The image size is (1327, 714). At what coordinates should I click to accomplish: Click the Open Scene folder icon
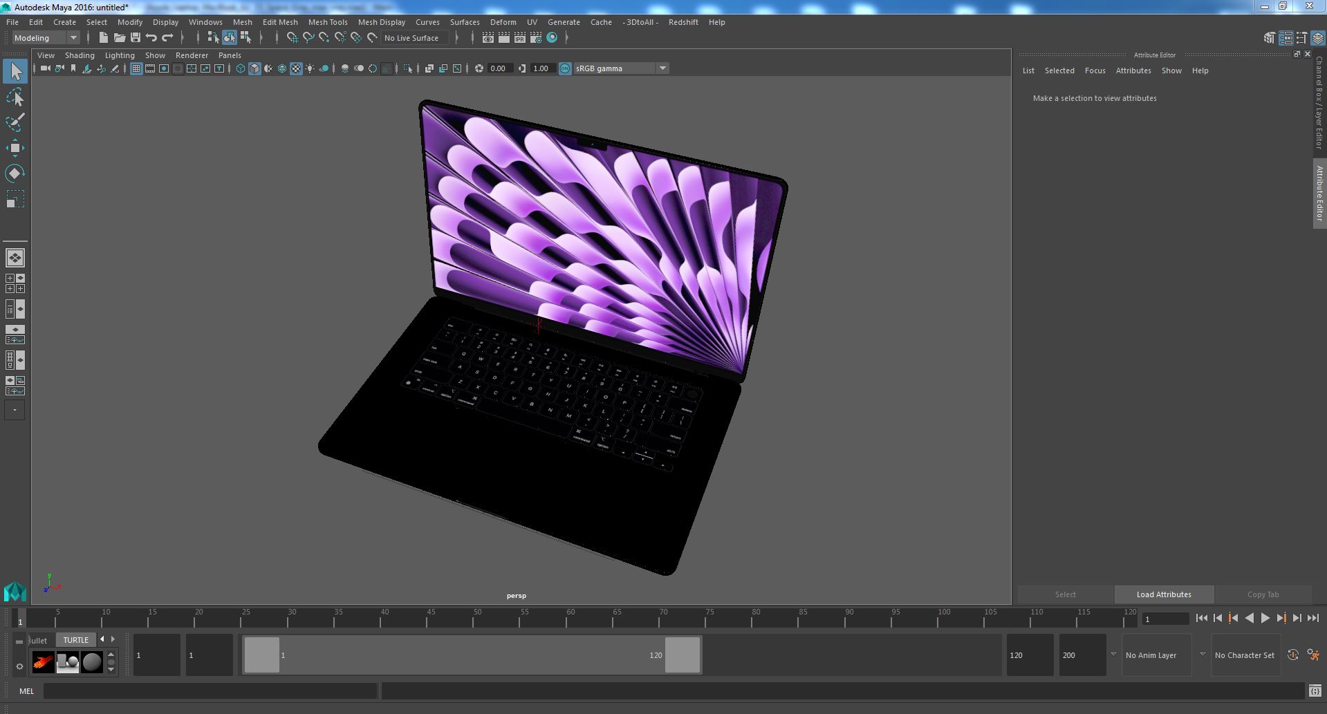[x=119, y=38]
